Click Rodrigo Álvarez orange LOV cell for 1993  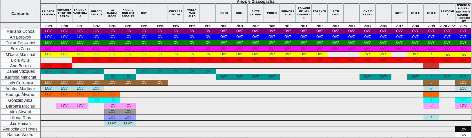tap(112, 94)
